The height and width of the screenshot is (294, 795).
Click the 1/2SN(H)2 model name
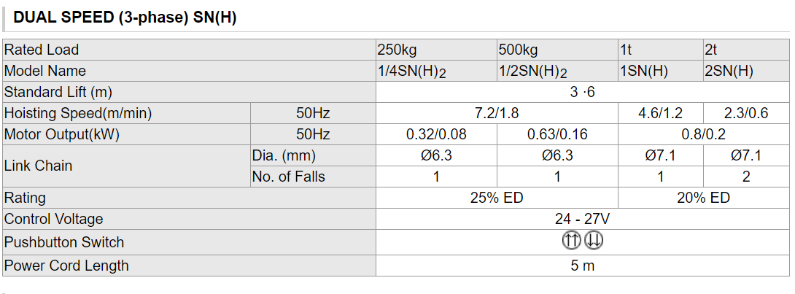532,71
